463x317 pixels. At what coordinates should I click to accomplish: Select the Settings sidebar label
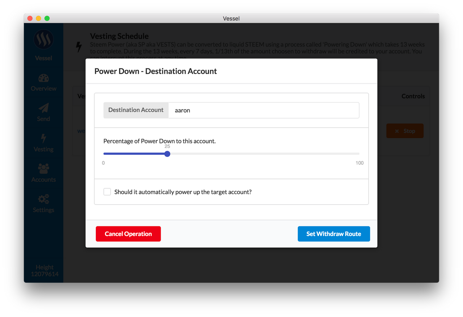coord(43,210)
